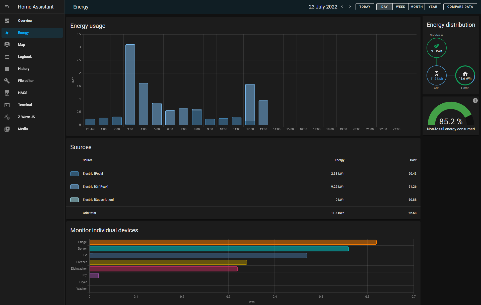Go to previous day with left chevron
481x305 pixels.
(x=342, y=7)
